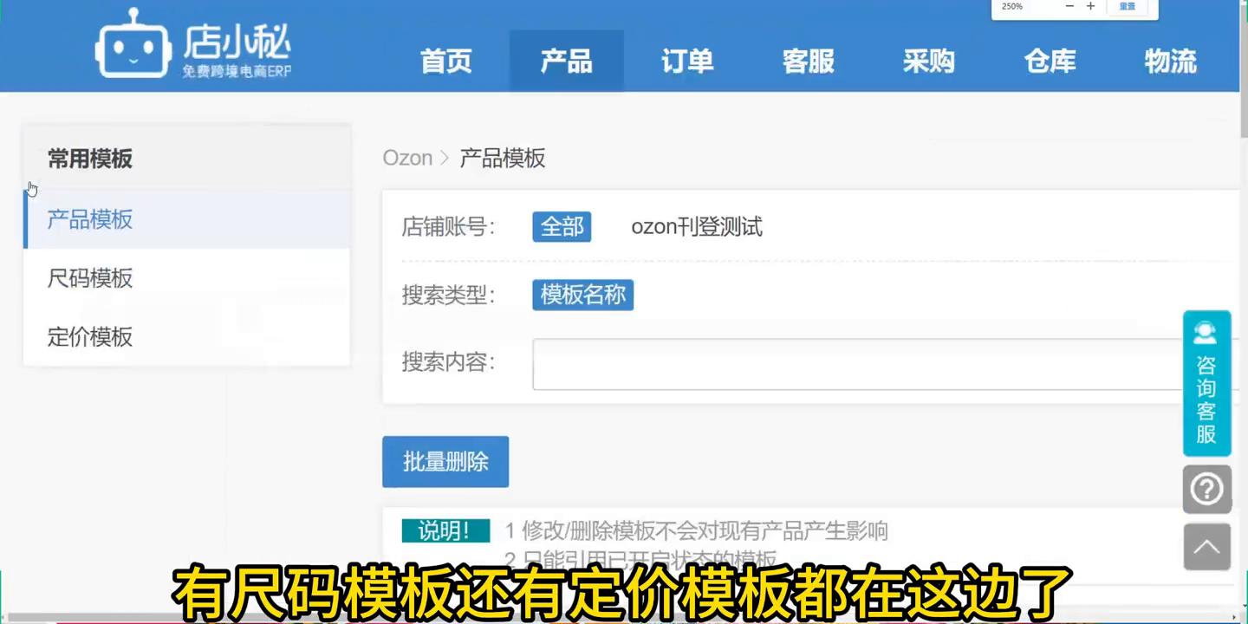Navigate to the 采购 section
Image resolution: width=1248 pixels, height=624 pixels.
tap(928, 61)
